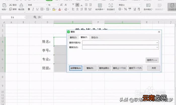Screen dimensions: 176x105
Task: Open the font name dropdown (宋体)
Action: pos(46,5)
